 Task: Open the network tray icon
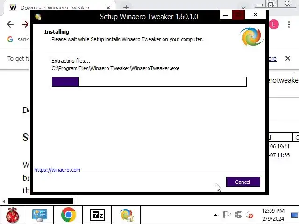[x=238, y=215]
